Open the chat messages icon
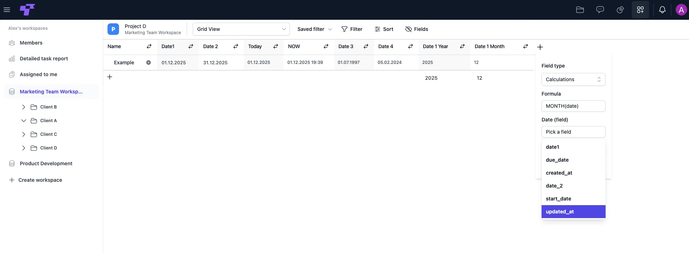The image size is (689, 254). (600, 10)
